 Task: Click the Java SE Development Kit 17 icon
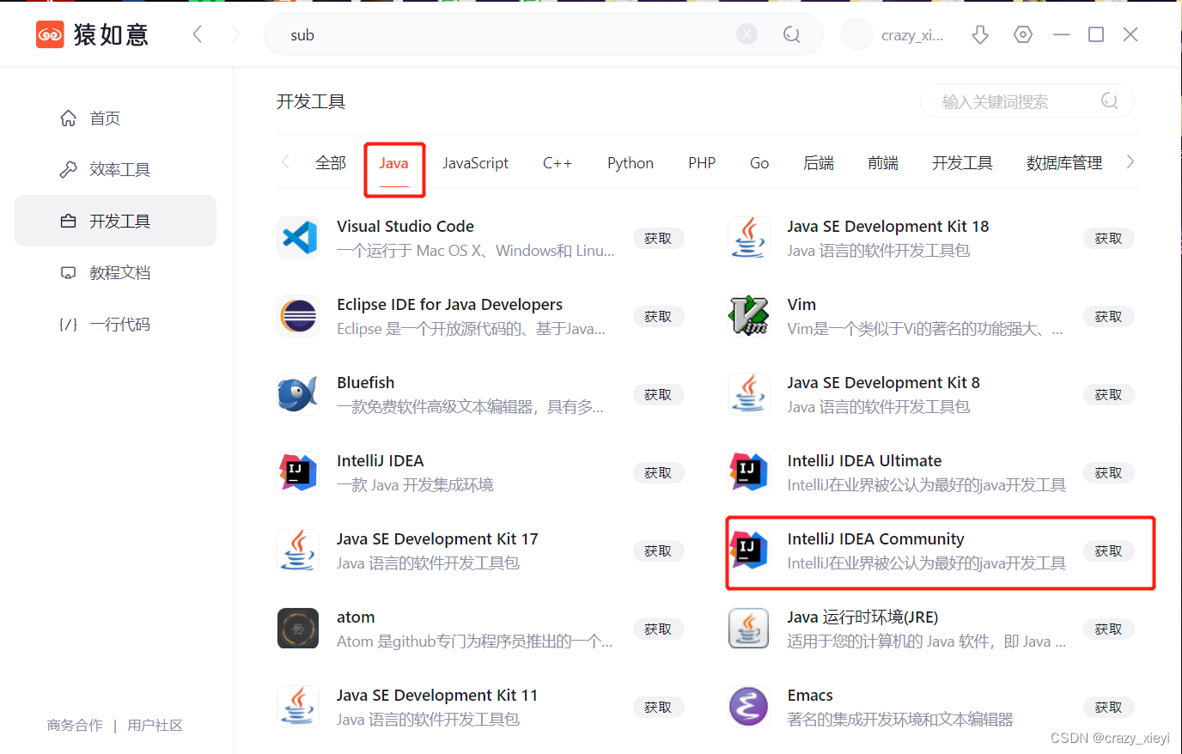coord(298,550)
